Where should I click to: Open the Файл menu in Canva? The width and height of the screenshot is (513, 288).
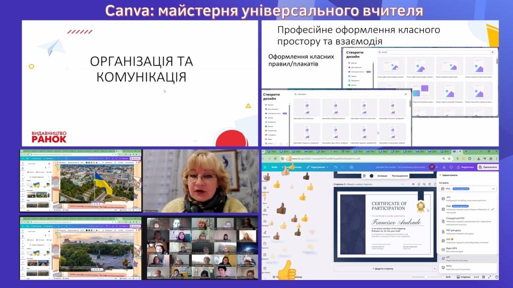click(275, 167)
